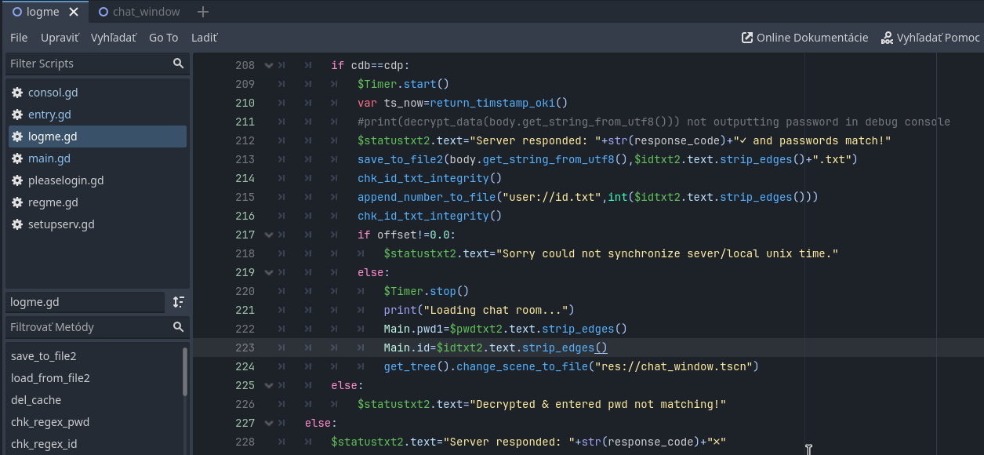Click the gear icon beside setupserv.gd

pyautogui.click(x=17, y=224)
